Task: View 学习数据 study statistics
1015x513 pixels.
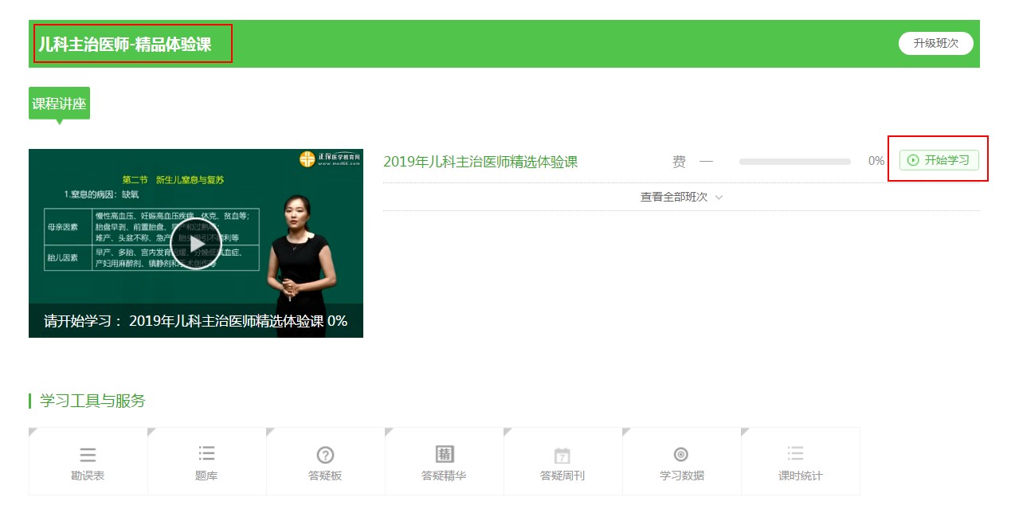Action: coord(681,462)
